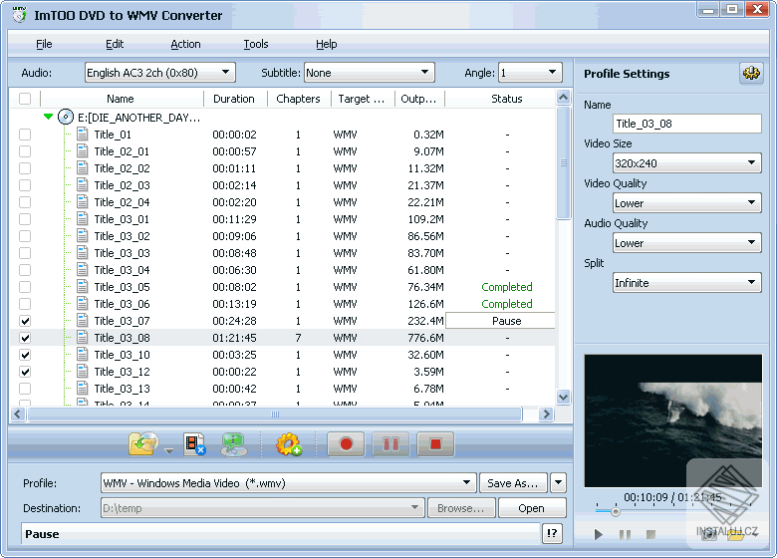
Task: Click scroll up arrow of title list
Action: 563,97
